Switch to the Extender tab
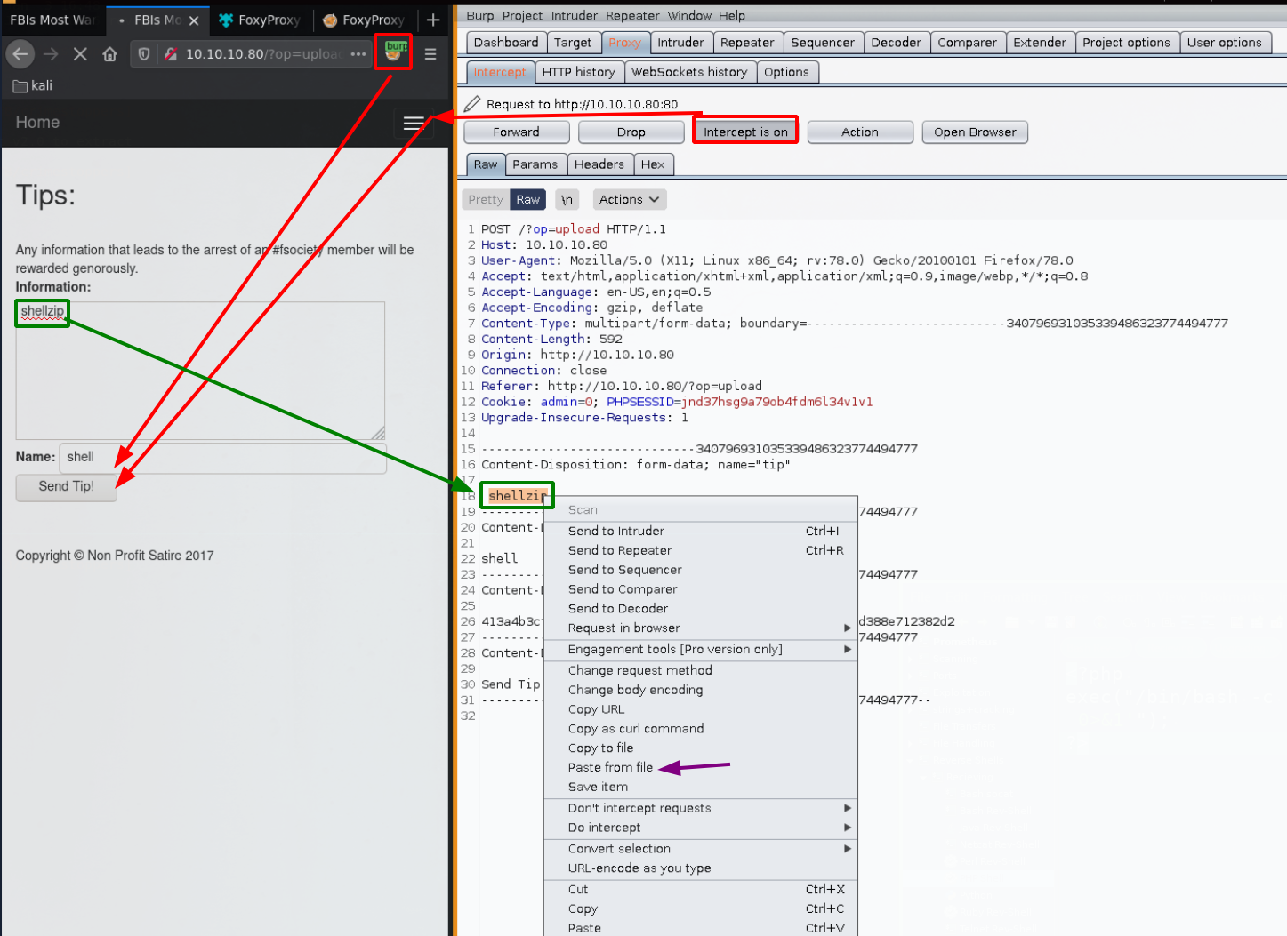The image size is (1287, 936). (1040, 43)
